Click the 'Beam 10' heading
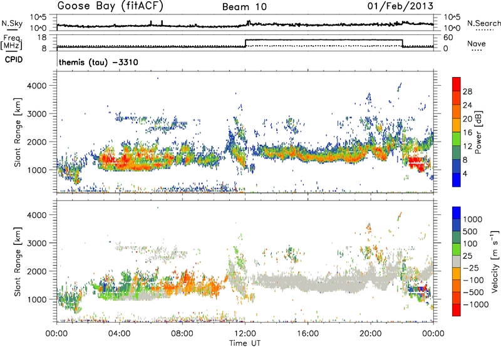The height and width of the screenshot is (347, 501). coord(244,7)
